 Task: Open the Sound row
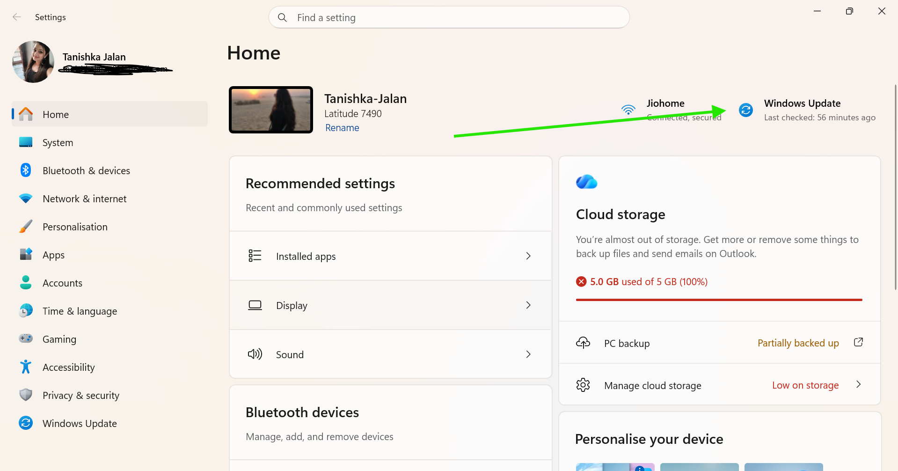(391, 354)
